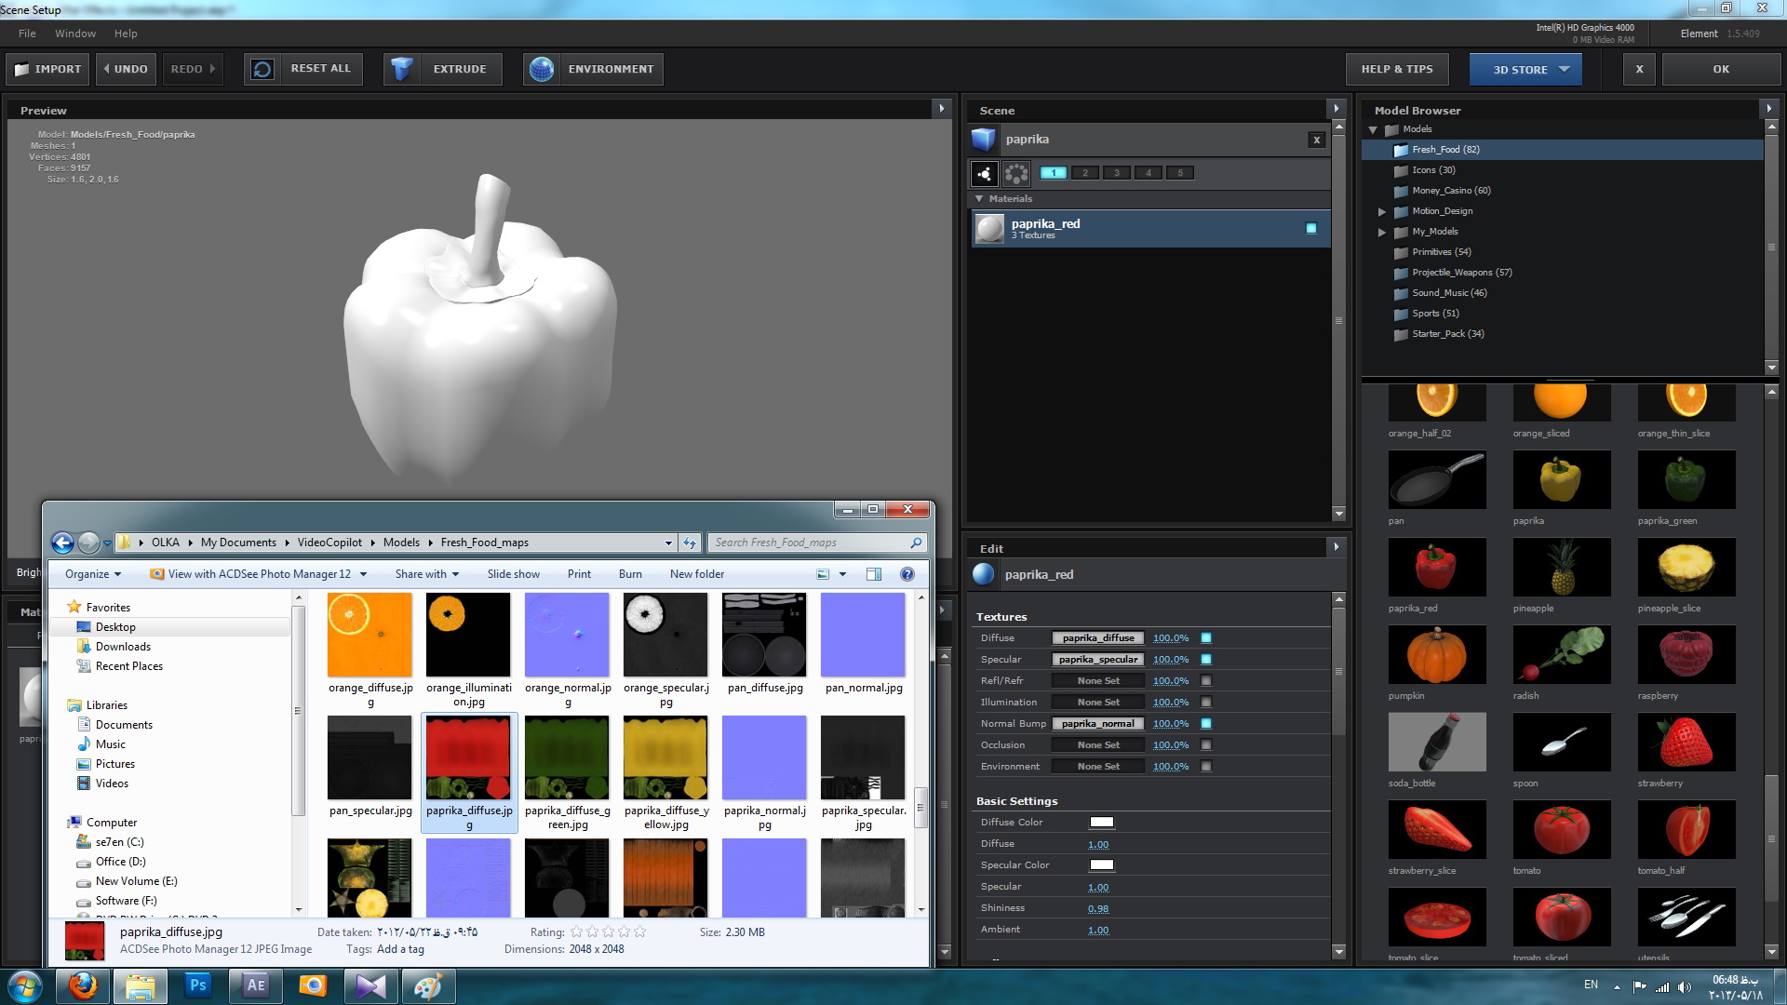Viewport: 1787px width, 1005px height.
Task: Open the Paint app from taskbar
Action: (x=428, y=985)
